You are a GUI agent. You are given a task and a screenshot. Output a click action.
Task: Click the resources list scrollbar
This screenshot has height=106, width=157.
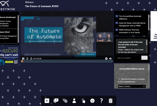(149, 22)
